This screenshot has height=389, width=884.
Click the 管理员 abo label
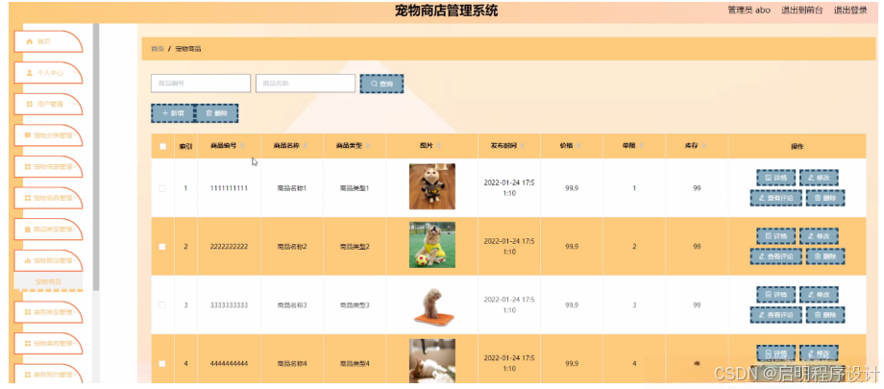point(749,11)
